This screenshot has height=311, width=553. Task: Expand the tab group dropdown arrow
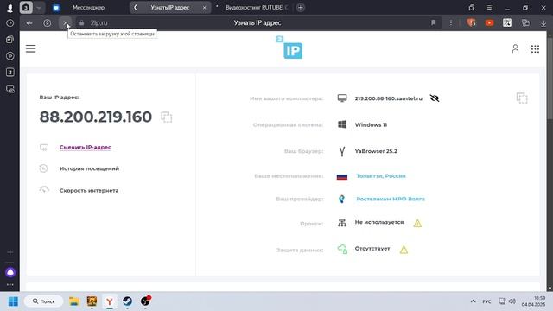[39, 8]
